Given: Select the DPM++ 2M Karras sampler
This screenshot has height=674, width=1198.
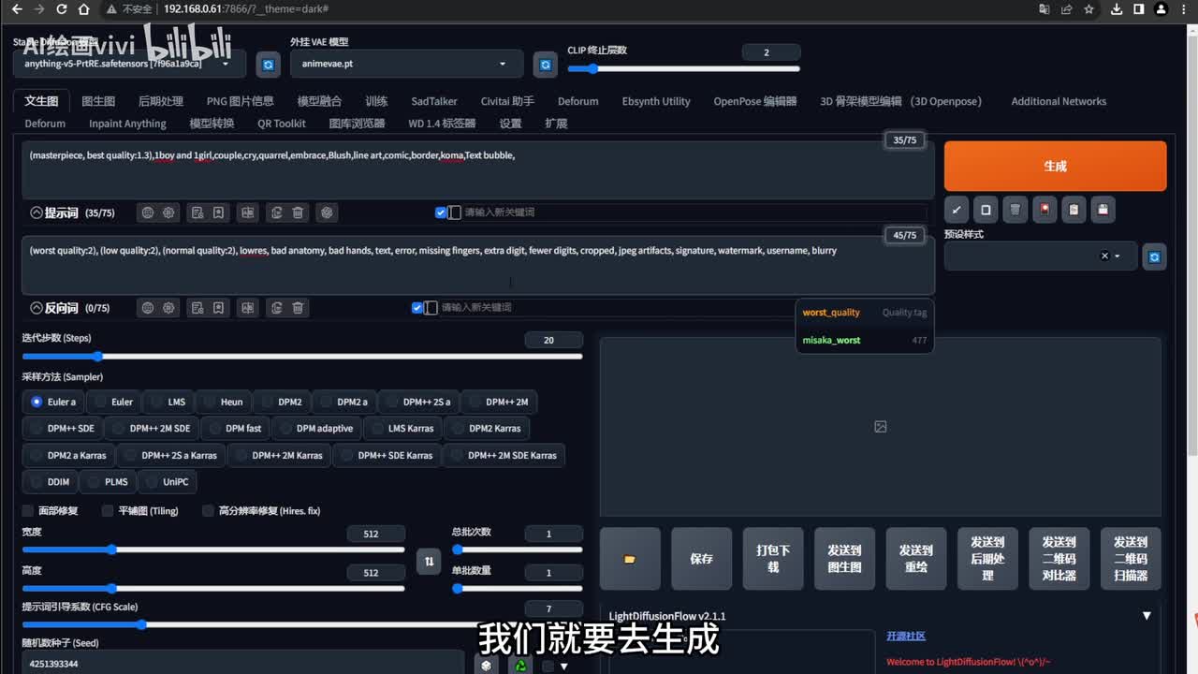Looking at the screenshot, I should [287, 455].
